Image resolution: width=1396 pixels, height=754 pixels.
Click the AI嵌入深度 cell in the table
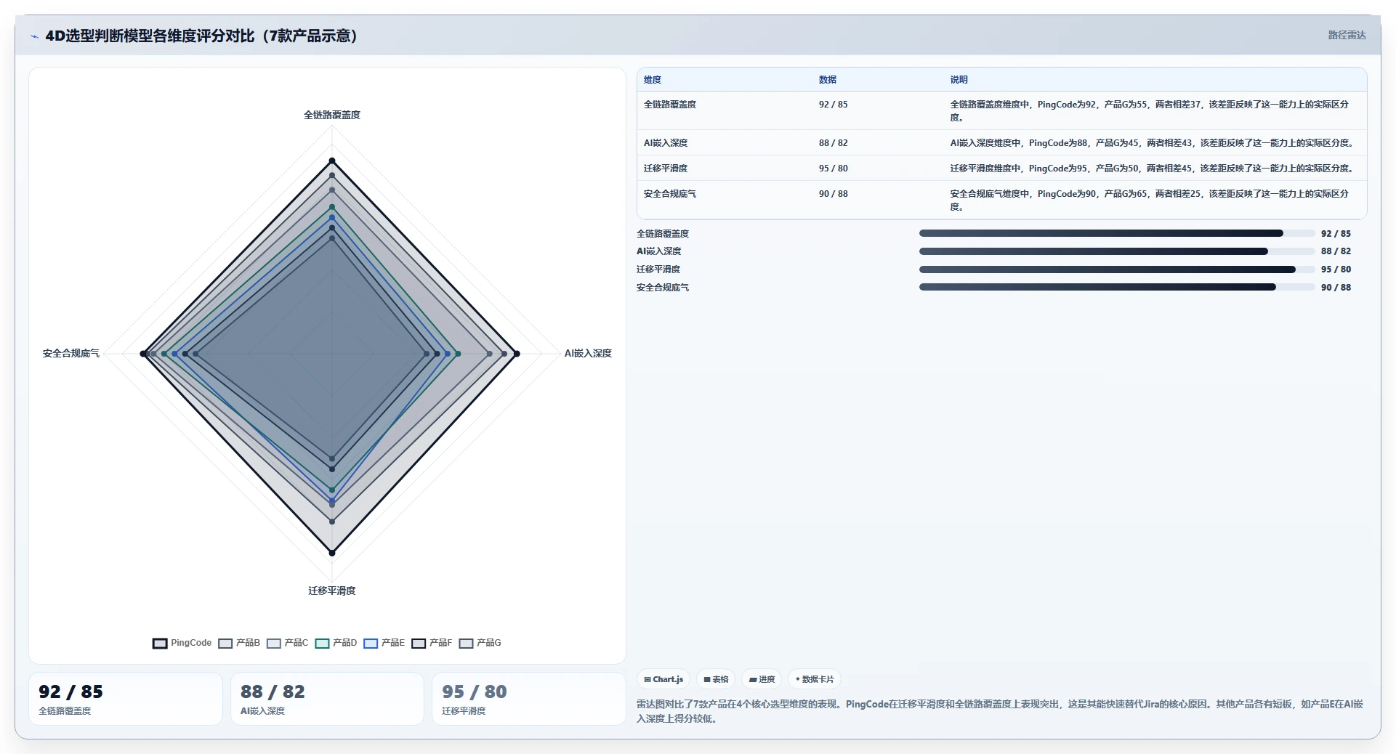[666, 143]
